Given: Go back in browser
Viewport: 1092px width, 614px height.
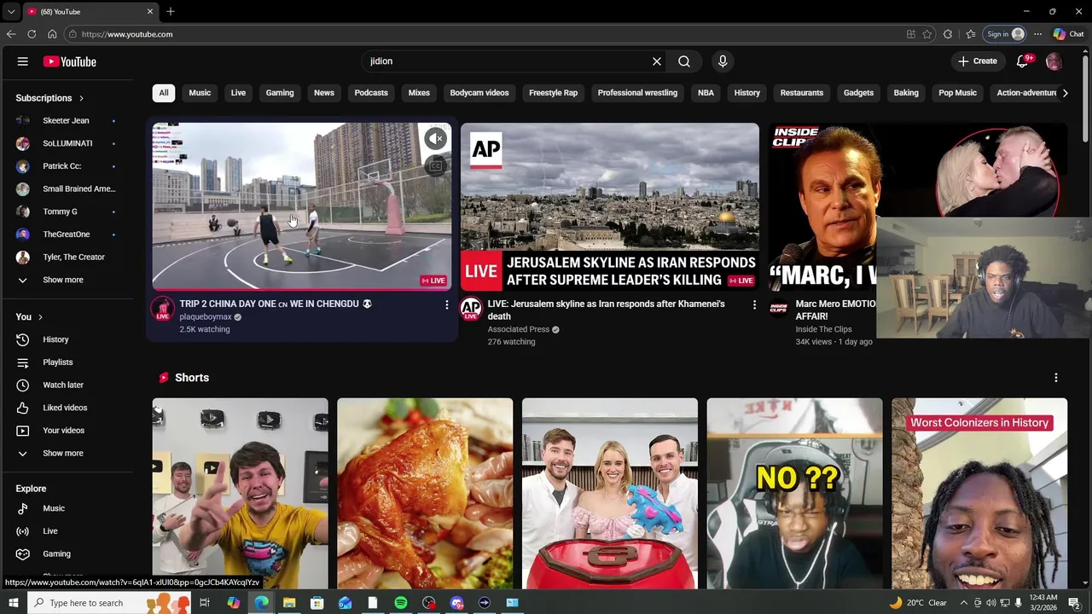Looking at the screenshot, I should pyautogui.click(x=11, y=34).
